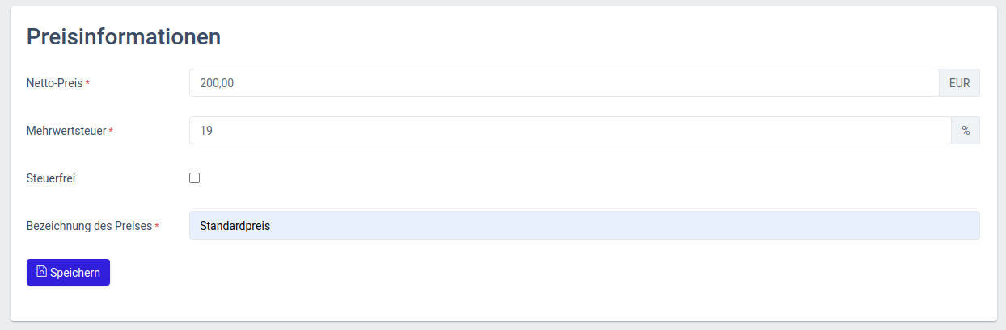Place cursor after the 19 tax value
Viewport: 1006px width, 330px height.
point(213,130)
